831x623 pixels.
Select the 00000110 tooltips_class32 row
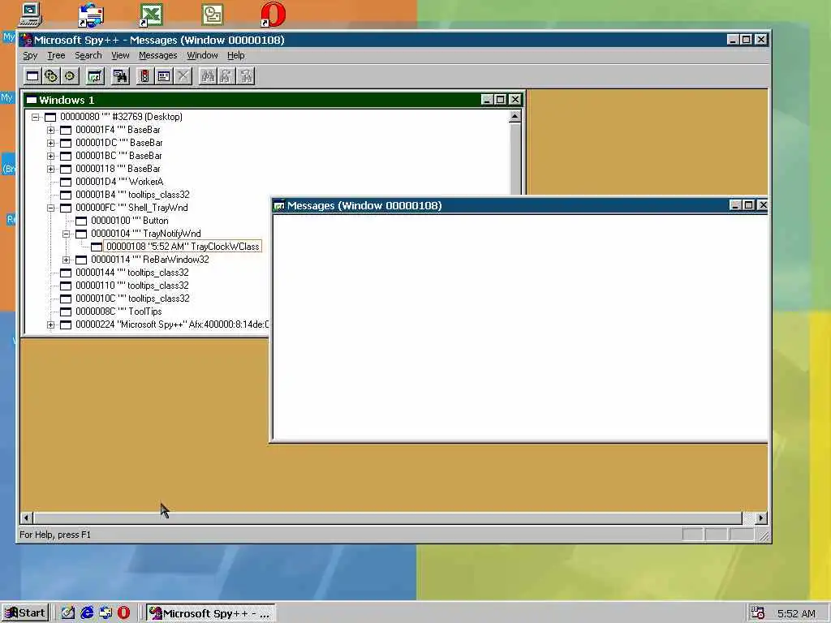tap(132, 286)
